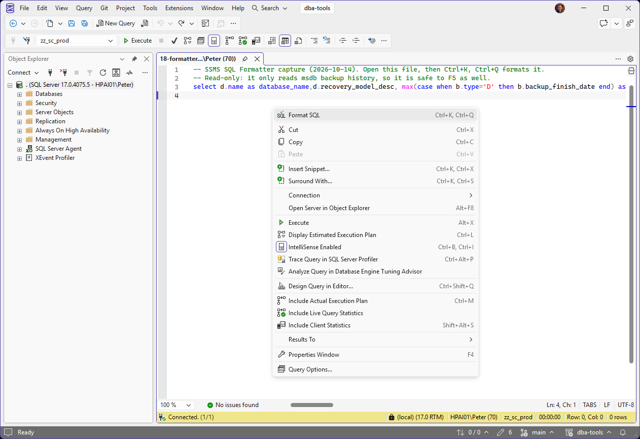
Task: Open the Search box in the title bar
Action: point(270,8)
